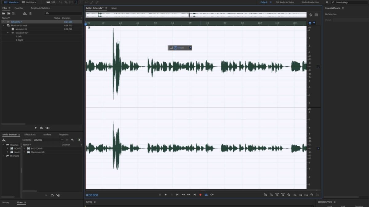This screenshot has height=207, width=369.
Task: Expand the Echo.m4a file entry
Action: (3, 22)
